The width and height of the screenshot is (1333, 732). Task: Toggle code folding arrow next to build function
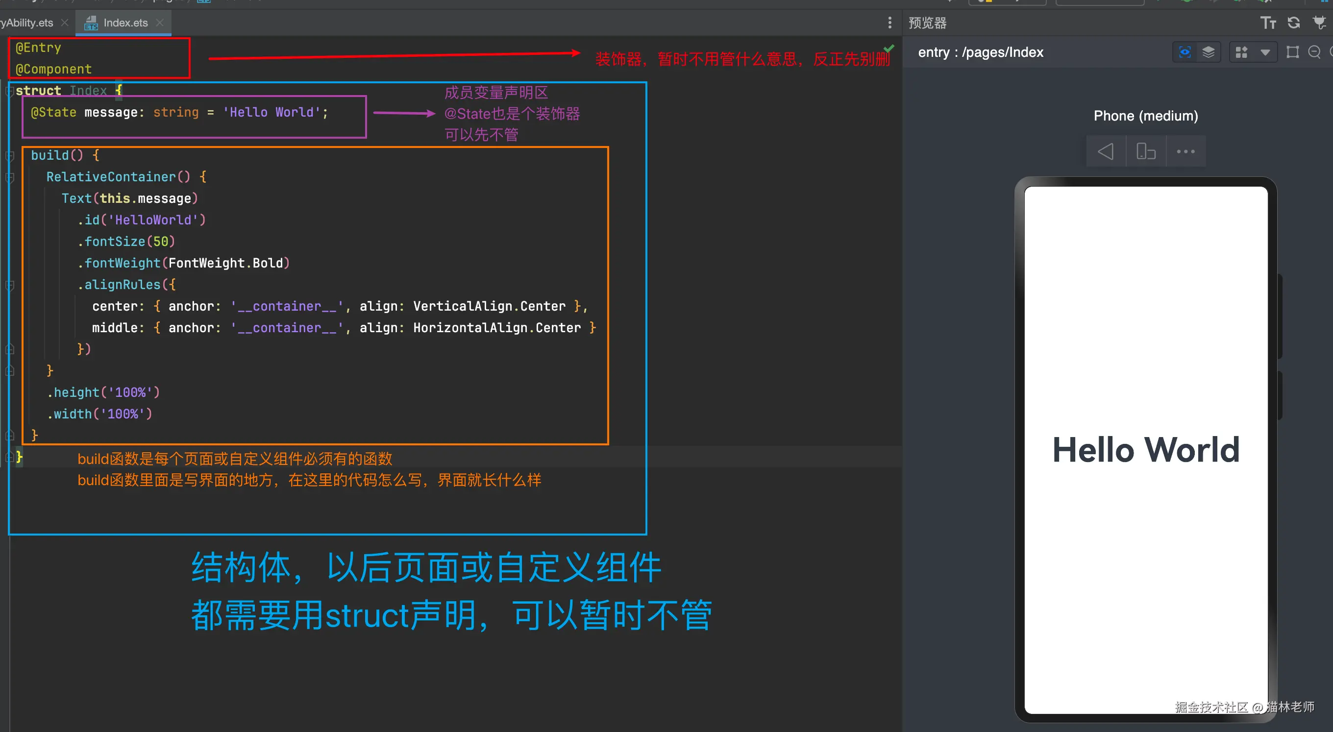(x=9, y=155)
